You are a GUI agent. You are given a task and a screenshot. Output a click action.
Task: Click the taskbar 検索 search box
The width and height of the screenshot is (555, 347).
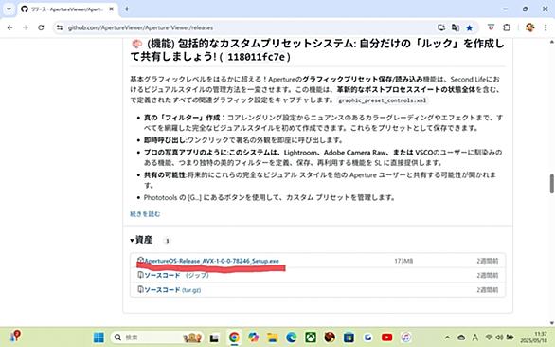(157, 338)
